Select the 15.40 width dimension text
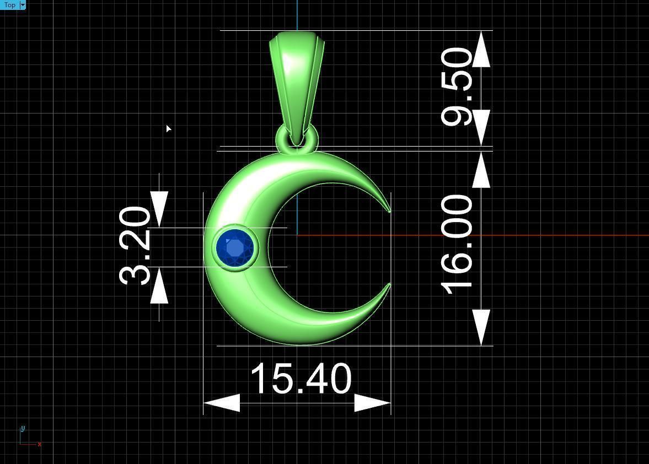The image size is (649, 464). click(x=301, y=379)
